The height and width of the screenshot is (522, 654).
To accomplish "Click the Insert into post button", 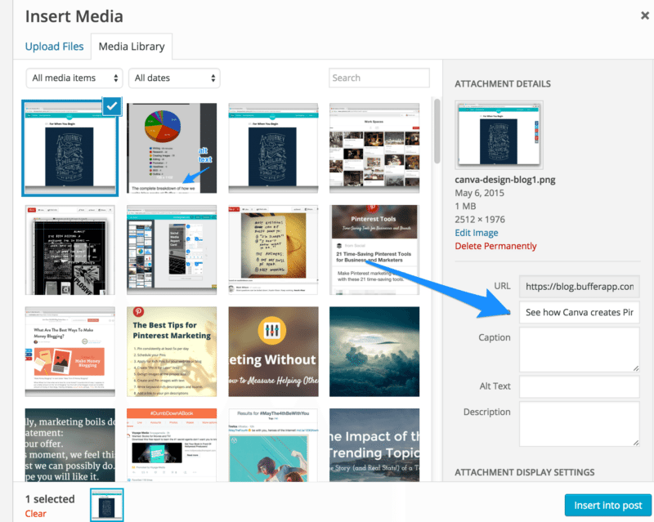I will (608, 505).
